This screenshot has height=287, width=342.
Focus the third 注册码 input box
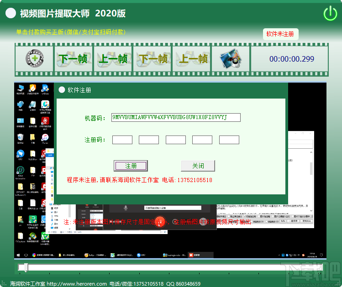pos(176,140)
